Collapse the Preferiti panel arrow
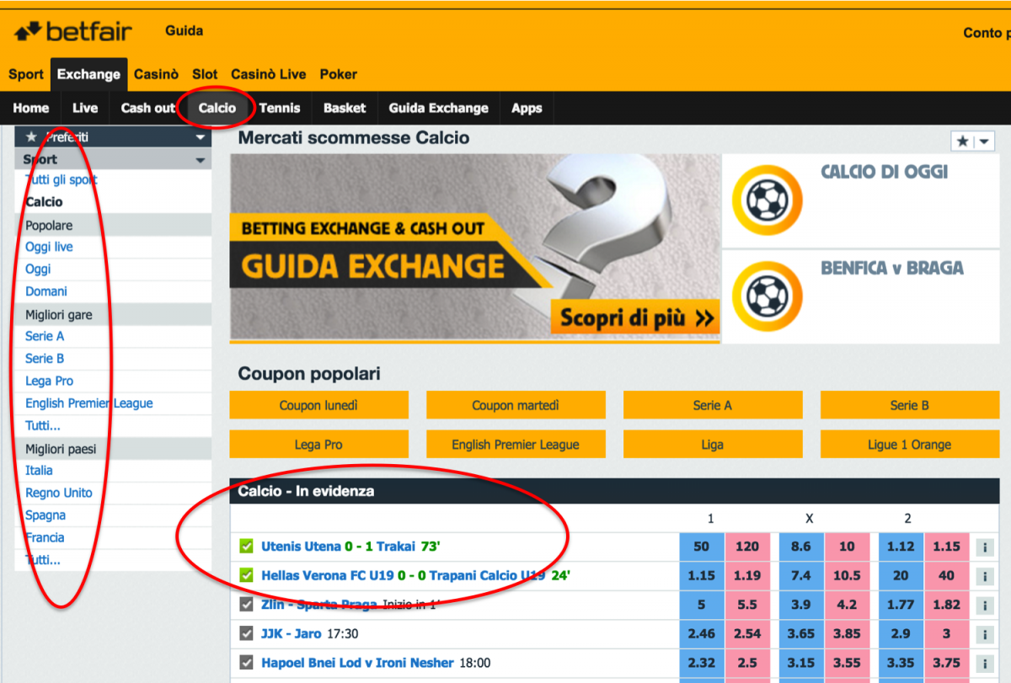The image size is (1011, 683). click(200, 137)
